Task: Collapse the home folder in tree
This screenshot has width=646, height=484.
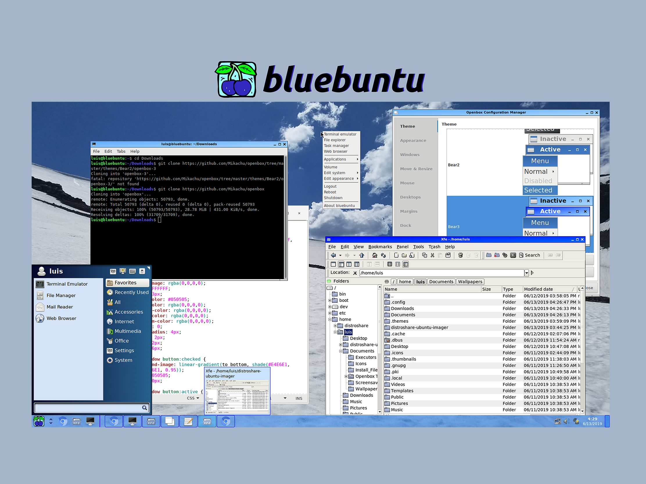Action: [330, 319]
